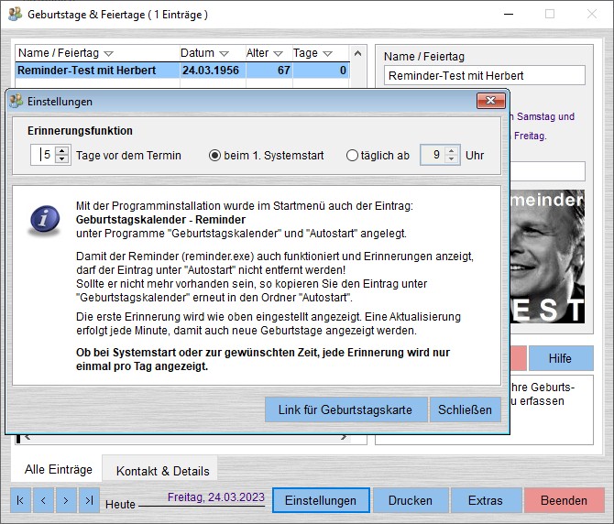Click the Drucken button
This screenshot has height=524, width=614.
(x=411, y=500)
